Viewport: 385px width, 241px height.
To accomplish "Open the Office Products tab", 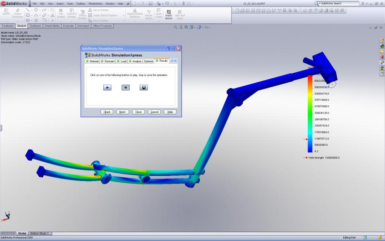I will 102,26.
